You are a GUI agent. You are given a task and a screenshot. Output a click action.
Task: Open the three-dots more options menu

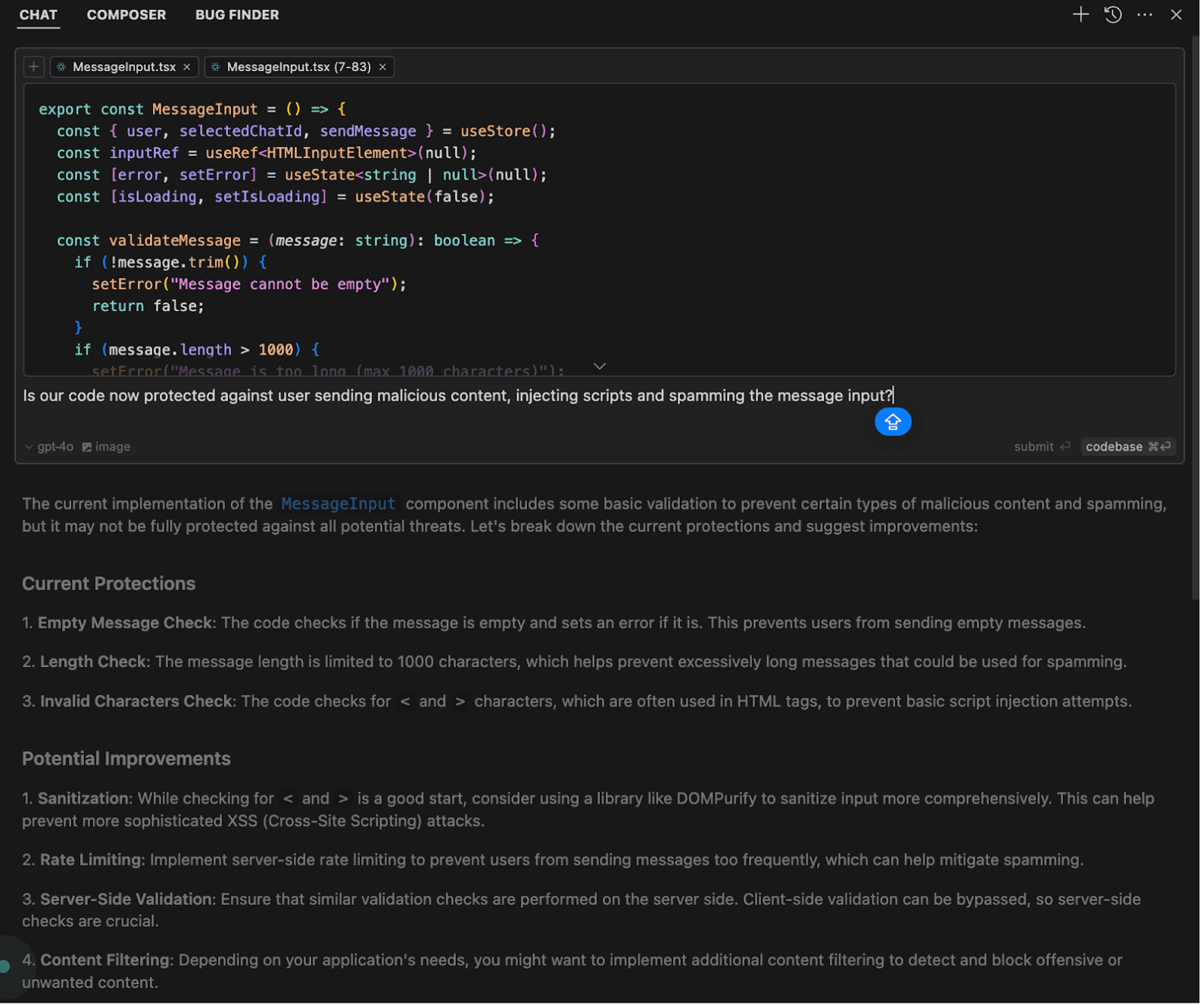click(x=1146, y=14)
